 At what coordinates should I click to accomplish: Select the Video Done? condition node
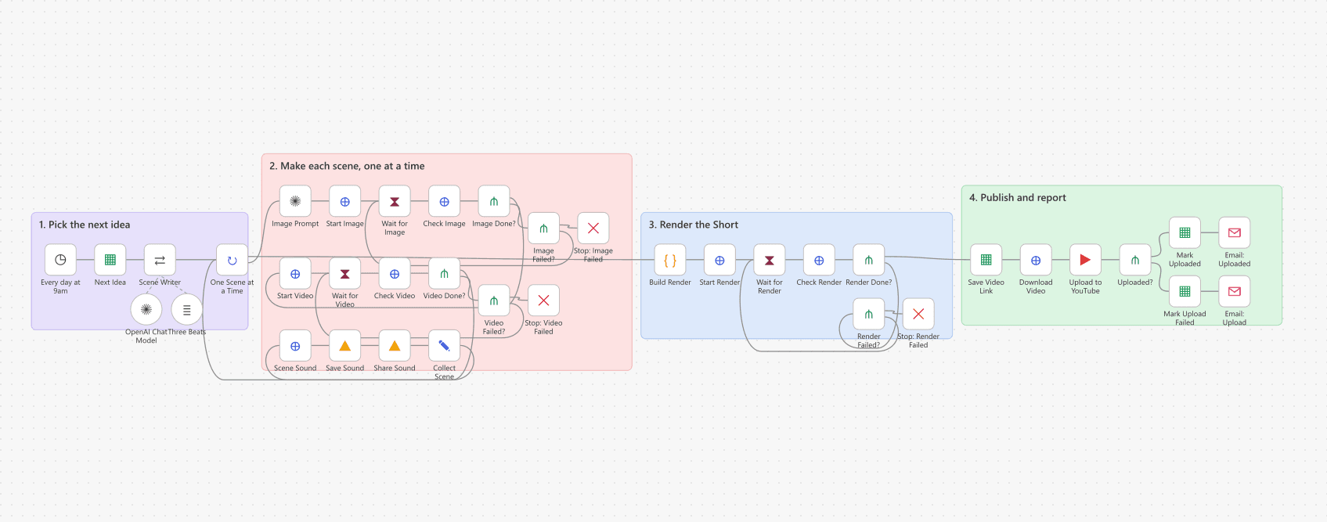(x=445, y=274)
